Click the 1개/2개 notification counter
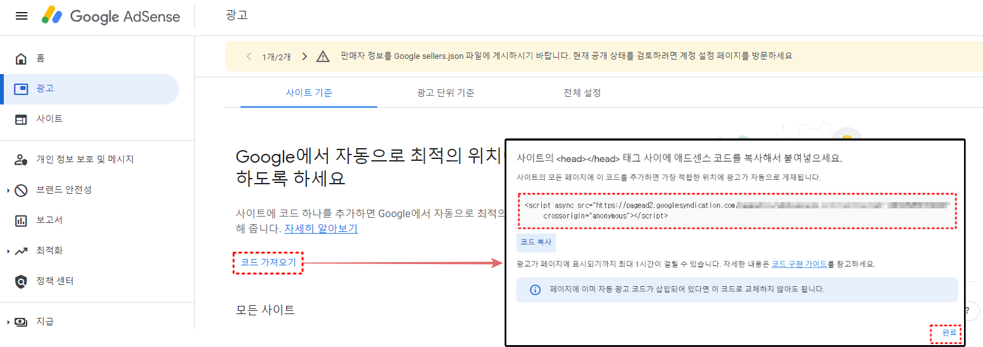Viewport: 983px width, 347px height. [x=277, y=56]
